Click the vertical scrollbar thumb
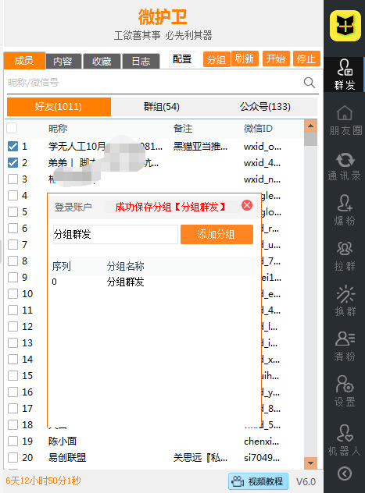The height and width of the screenshot is (493, 365). point(310,140)
